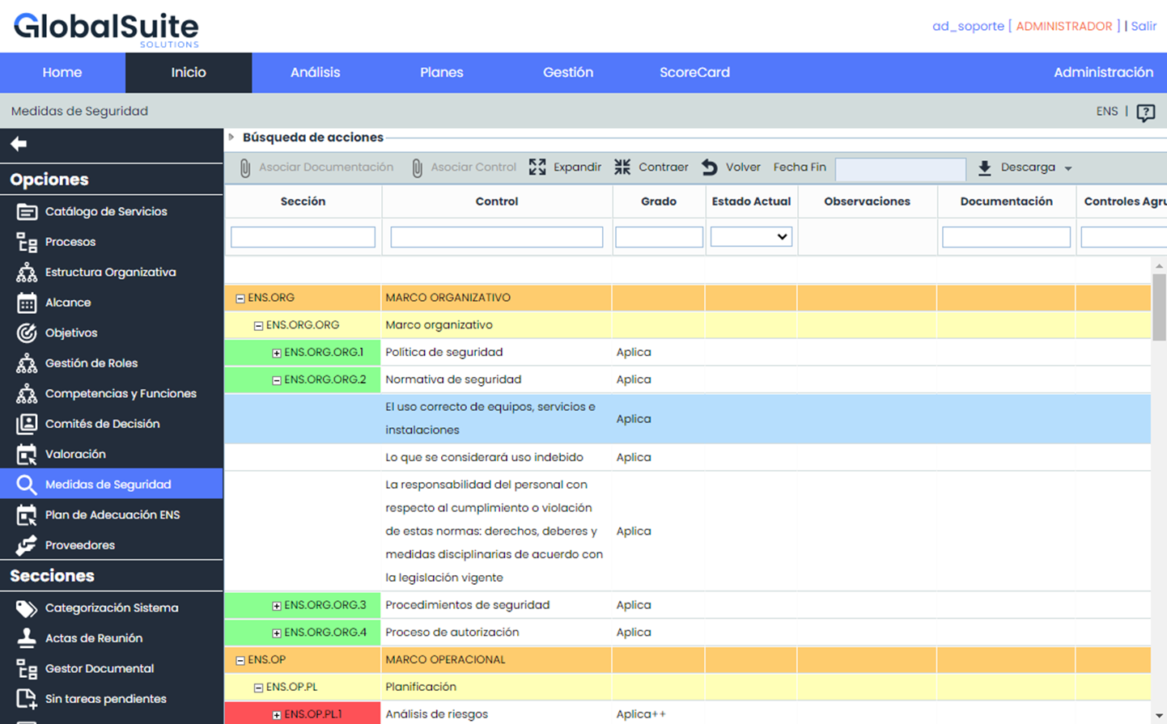This screenshot has width=1167, height=724.
Task: Open Comités de Decisión sidebar item
Action: (x=102, y=424)
